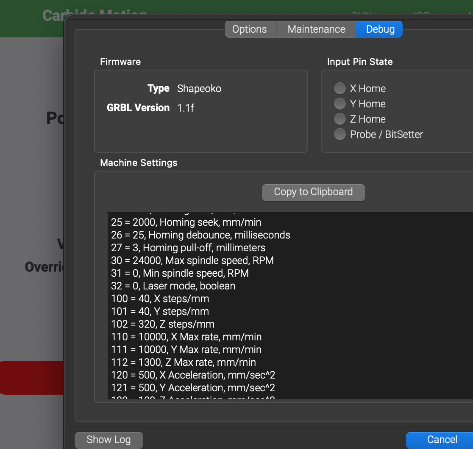Click the Shapeoko firmware type text
473x449 pixels.
pyautogui.click(x=199, y=89)
